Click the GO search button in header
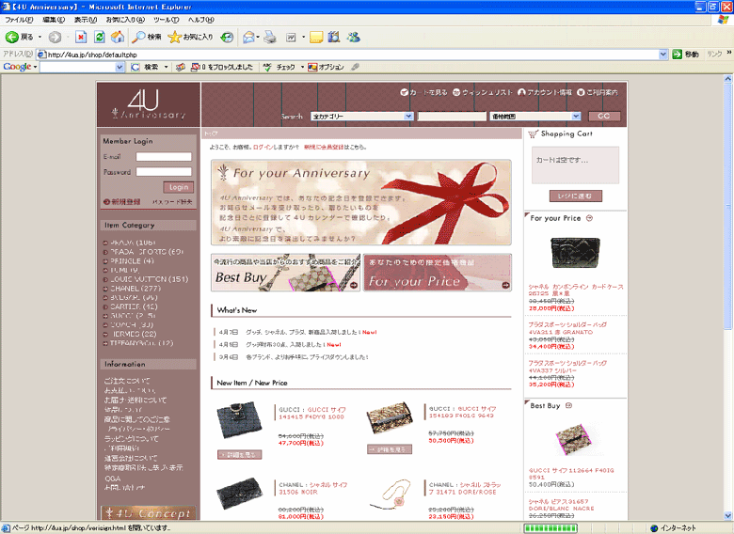 (604, 116)
